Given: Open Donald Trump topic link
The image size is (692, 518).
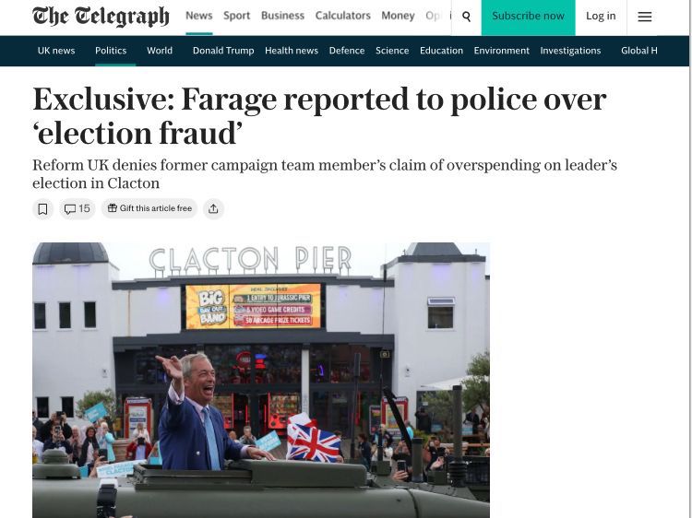Looking at the screenshot, I should (x=223, y=51).
